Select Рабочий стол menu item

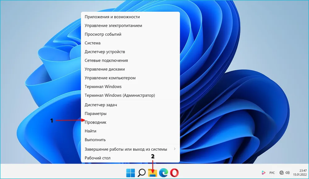[x=97, y=158]
